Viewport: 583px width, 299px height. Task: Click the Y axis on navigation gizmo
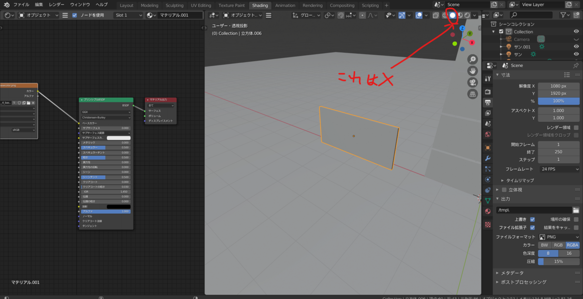pos(470,33)
